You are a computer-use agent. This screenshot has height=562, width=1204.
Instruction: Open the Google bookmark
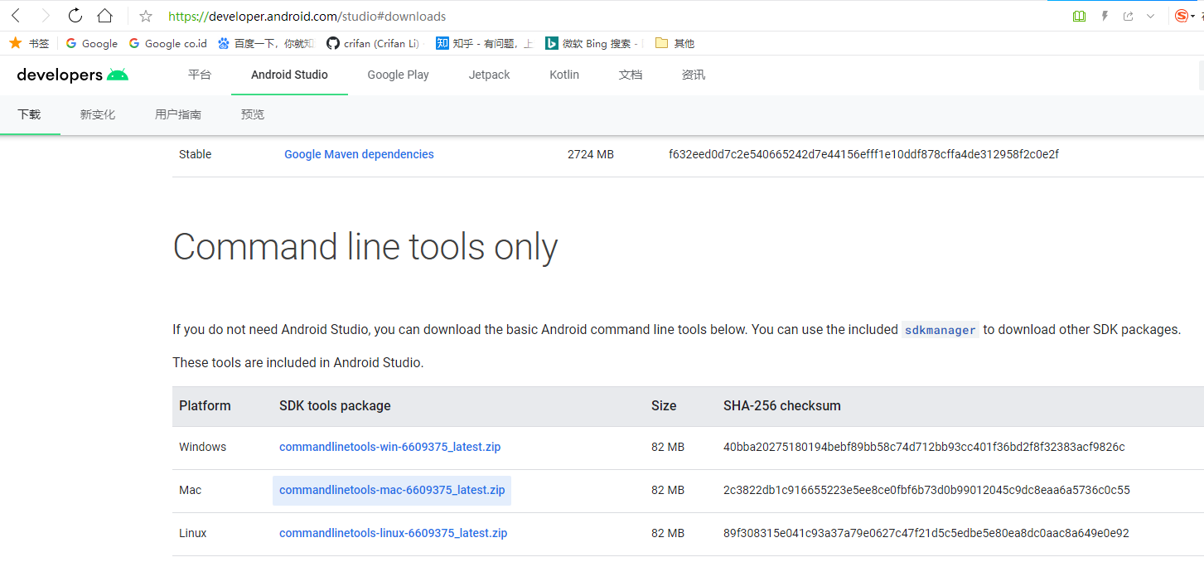91,43
